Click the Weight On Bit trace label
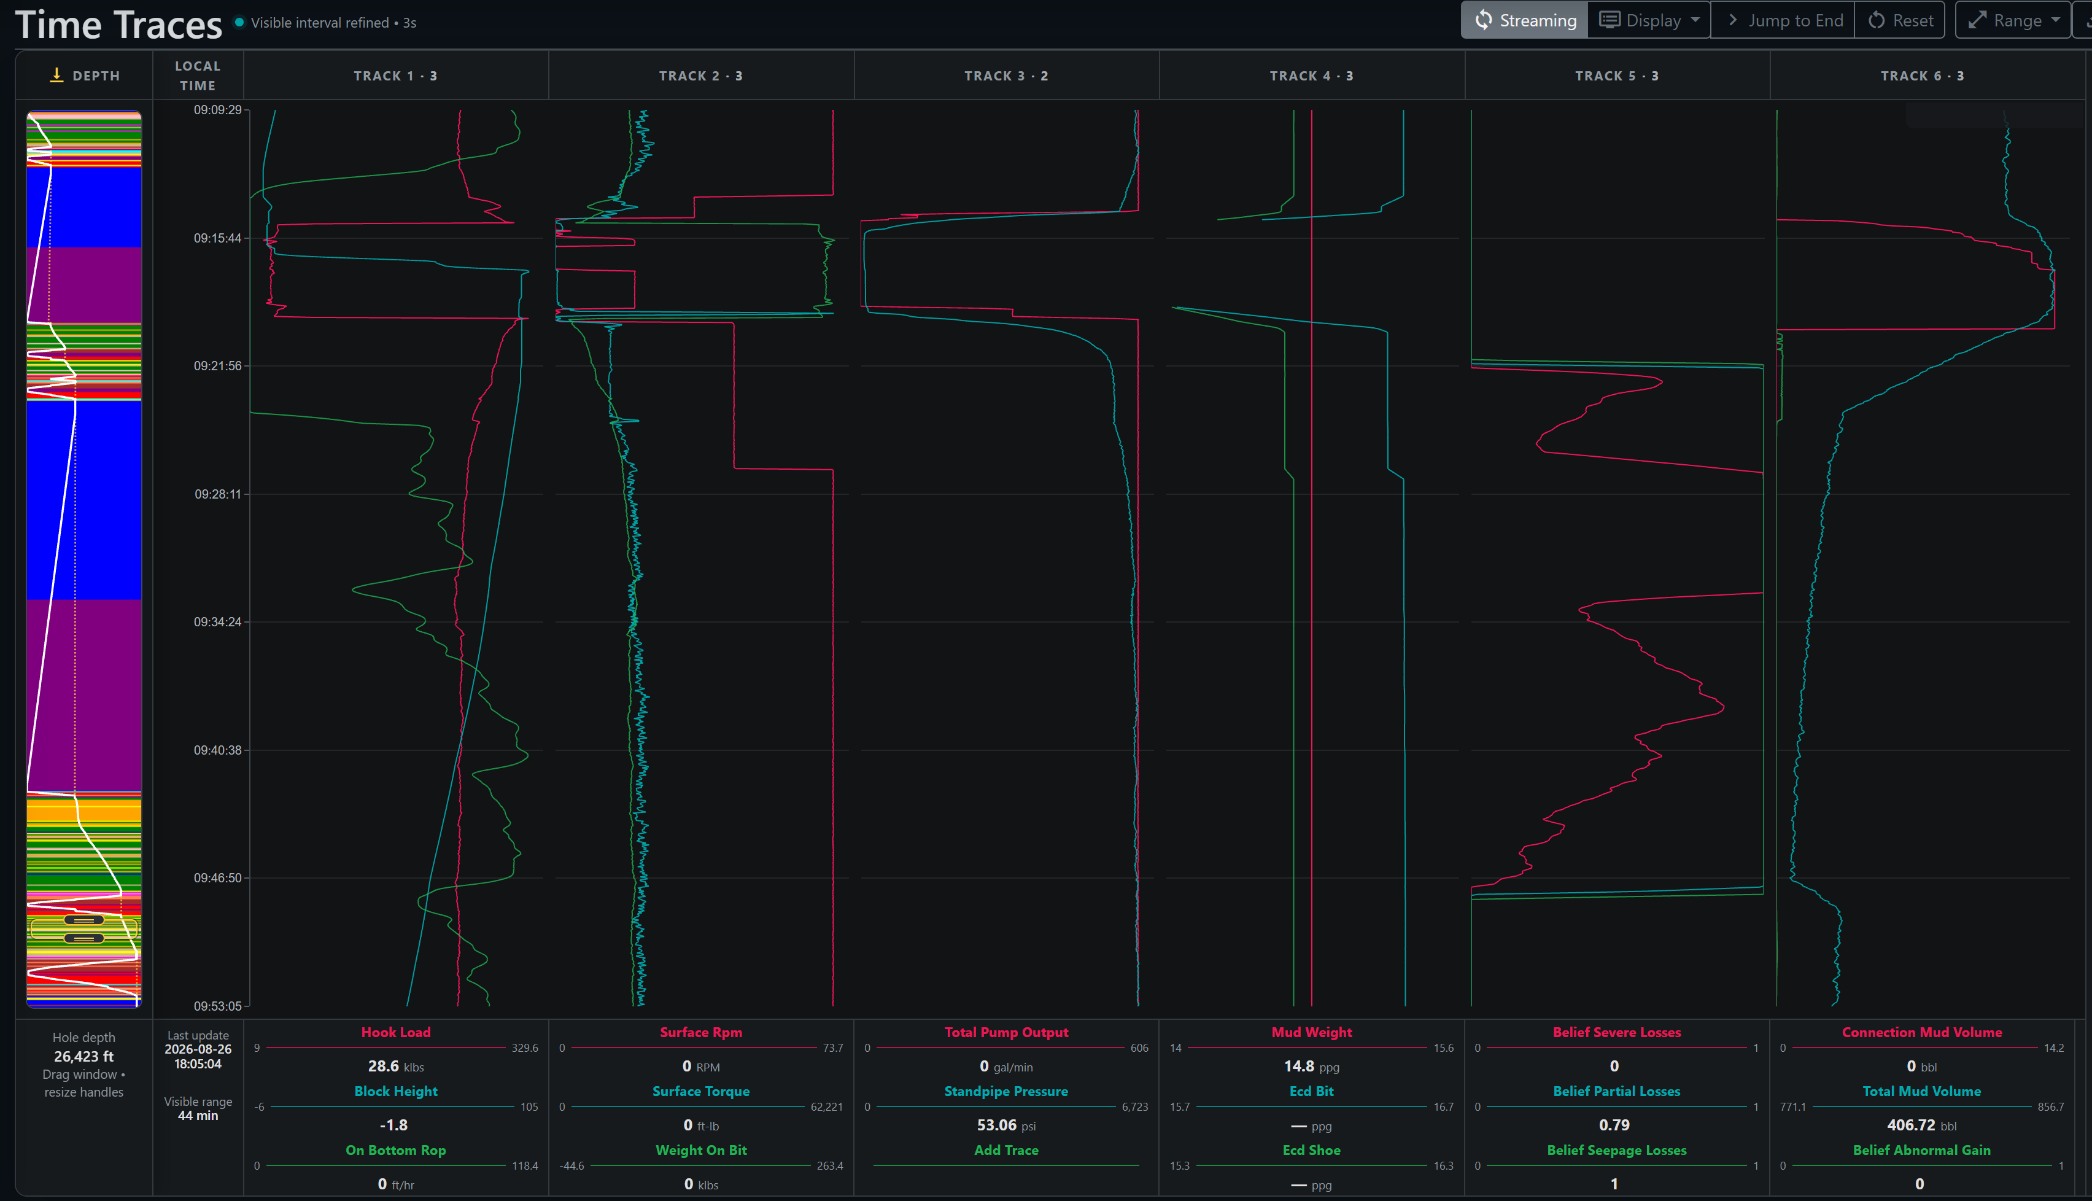Image resolution: width=2092 pixels, height=1201 pixels. click(x=701, y=1150)
